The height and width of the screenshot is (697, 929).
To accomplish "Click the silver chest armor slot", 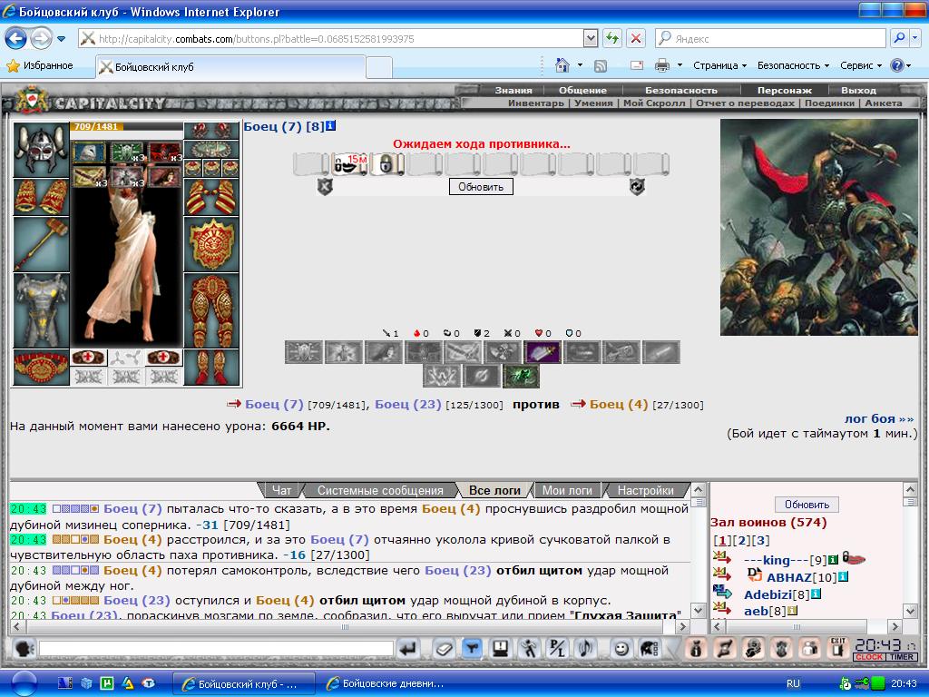I will click(x=41, y=310).
